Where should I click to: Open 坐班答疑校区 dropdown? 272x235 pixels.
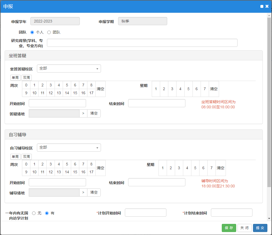[69, 68]
